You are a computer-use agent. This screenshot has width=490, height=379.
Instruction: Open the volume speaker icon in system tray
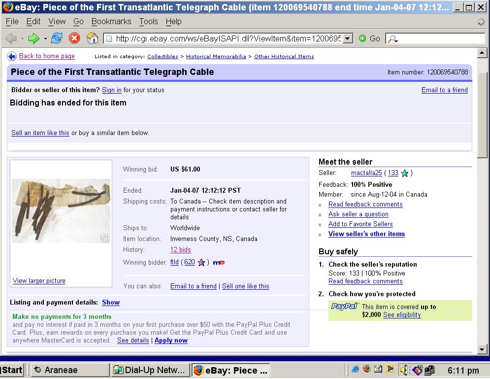[x=404, y=370]
